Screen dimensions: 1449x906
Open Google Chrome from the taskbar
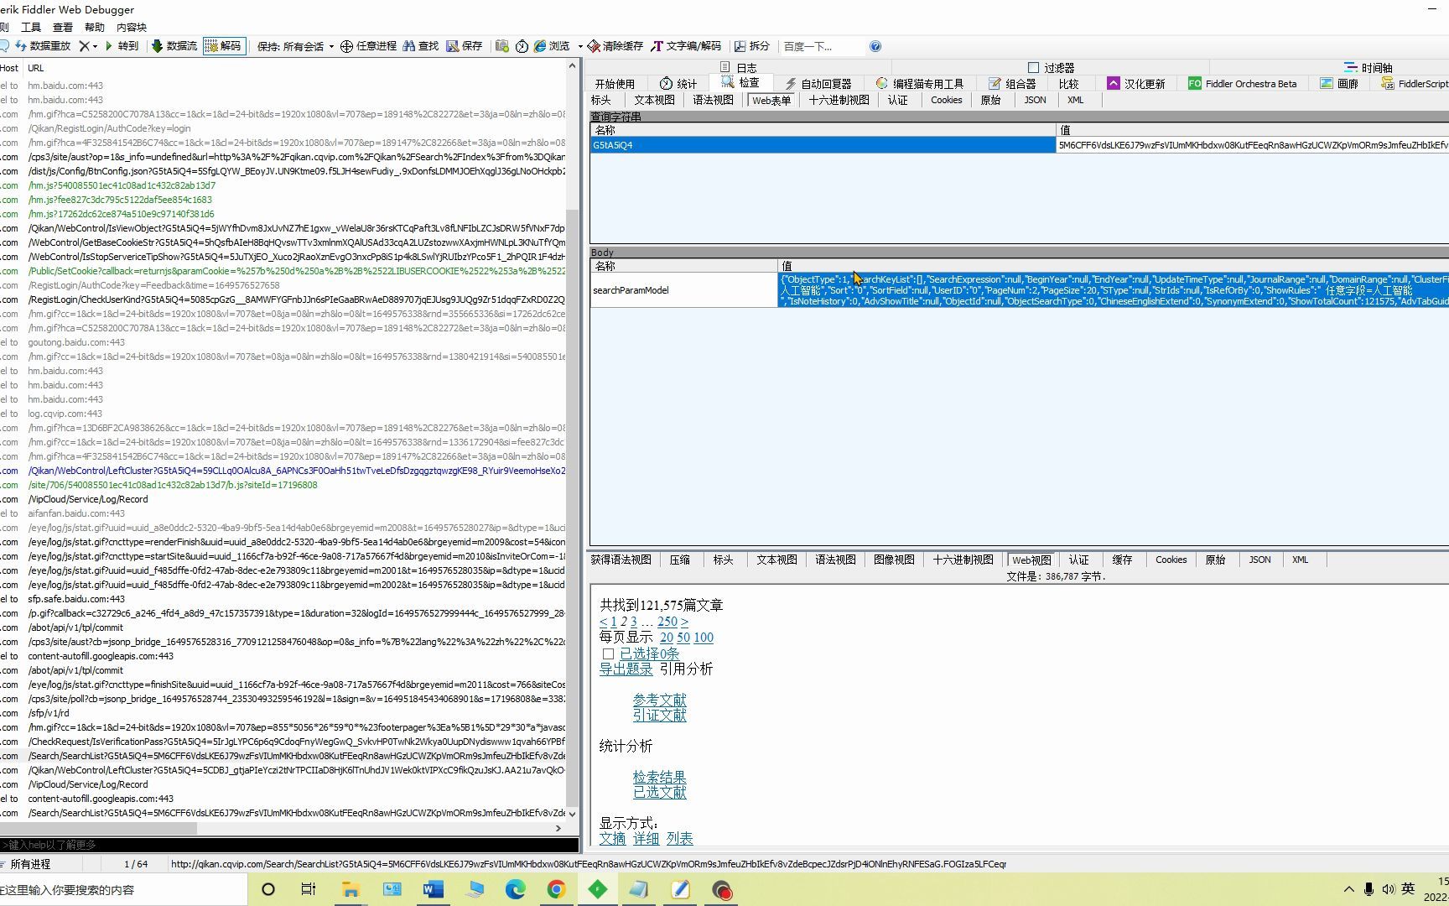click(556, 889)
